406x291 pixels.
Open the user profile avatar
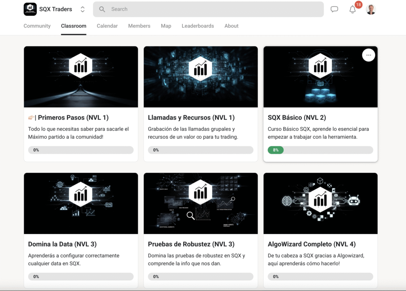tap(371, 9)
